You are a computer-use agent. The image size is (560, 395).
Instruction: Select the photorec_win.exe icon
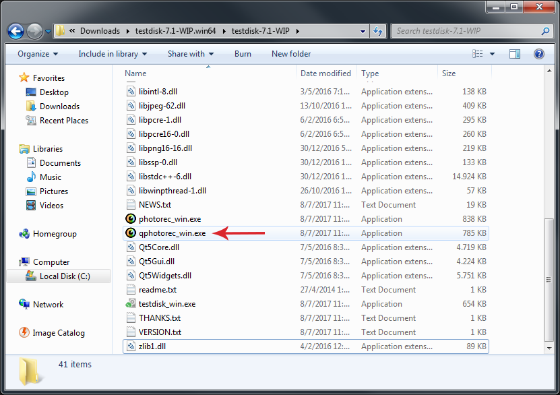(131, 218)
